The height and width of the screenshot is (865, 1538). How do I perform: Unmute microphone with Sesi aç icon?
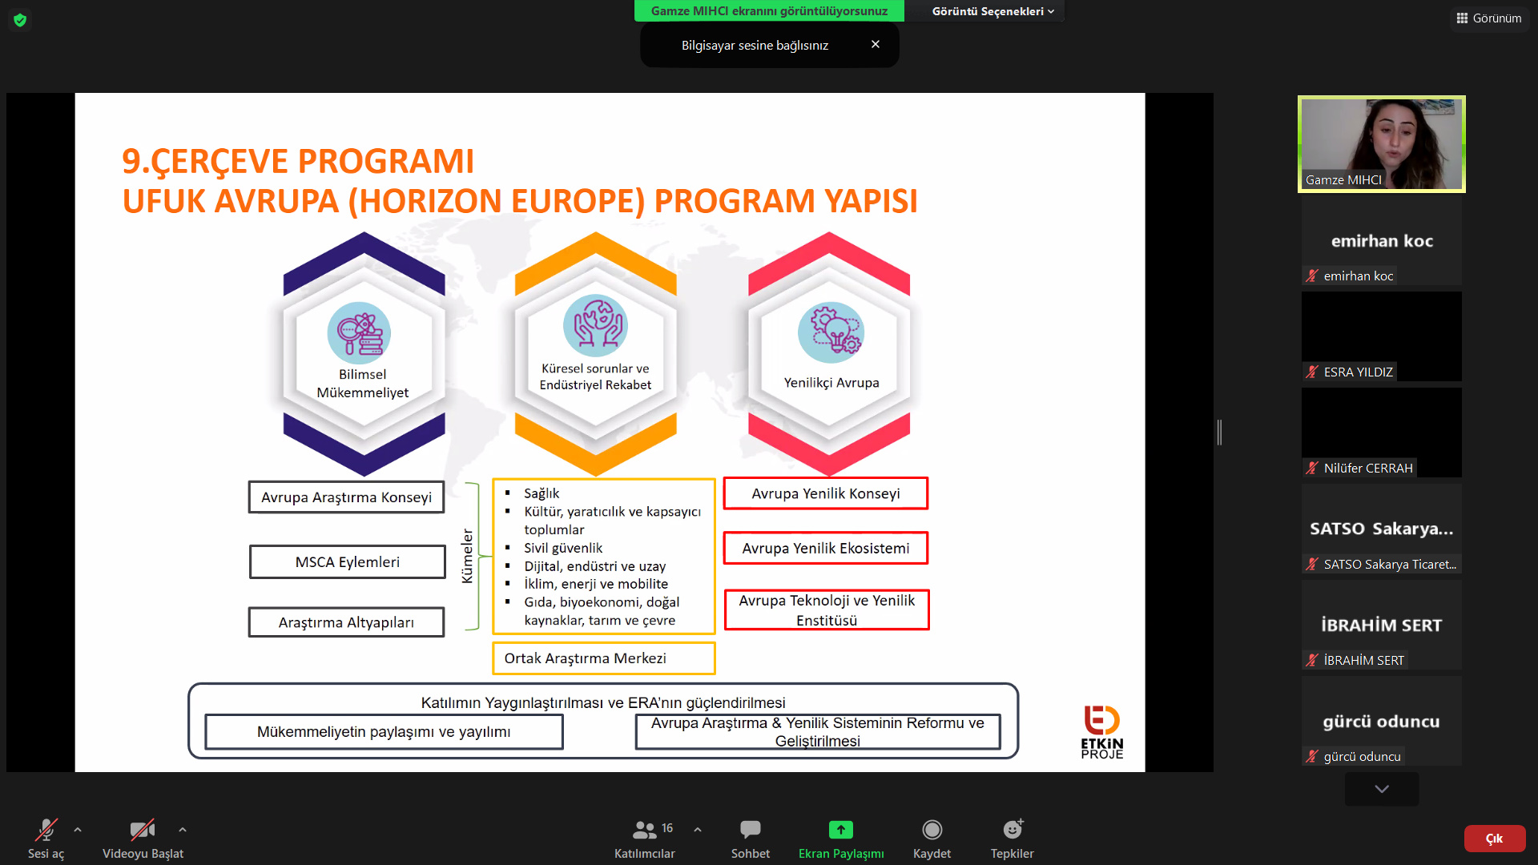click(46, 831)
